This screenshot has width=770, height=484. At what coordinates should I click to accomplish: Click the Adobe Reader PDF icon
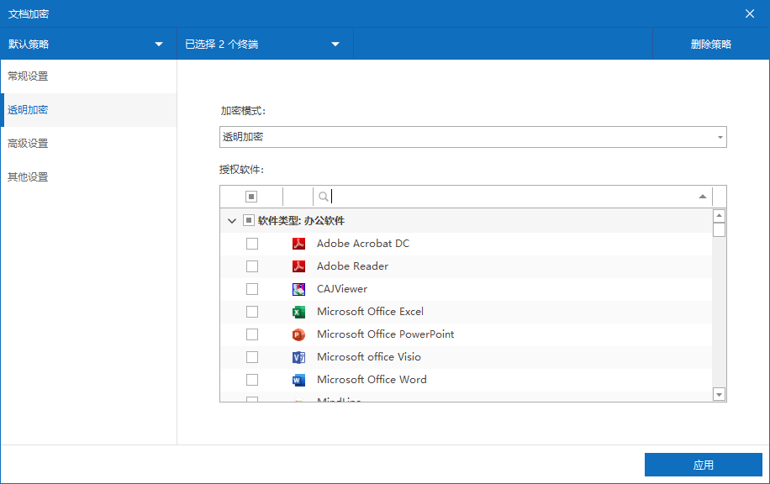coord(298,266)
